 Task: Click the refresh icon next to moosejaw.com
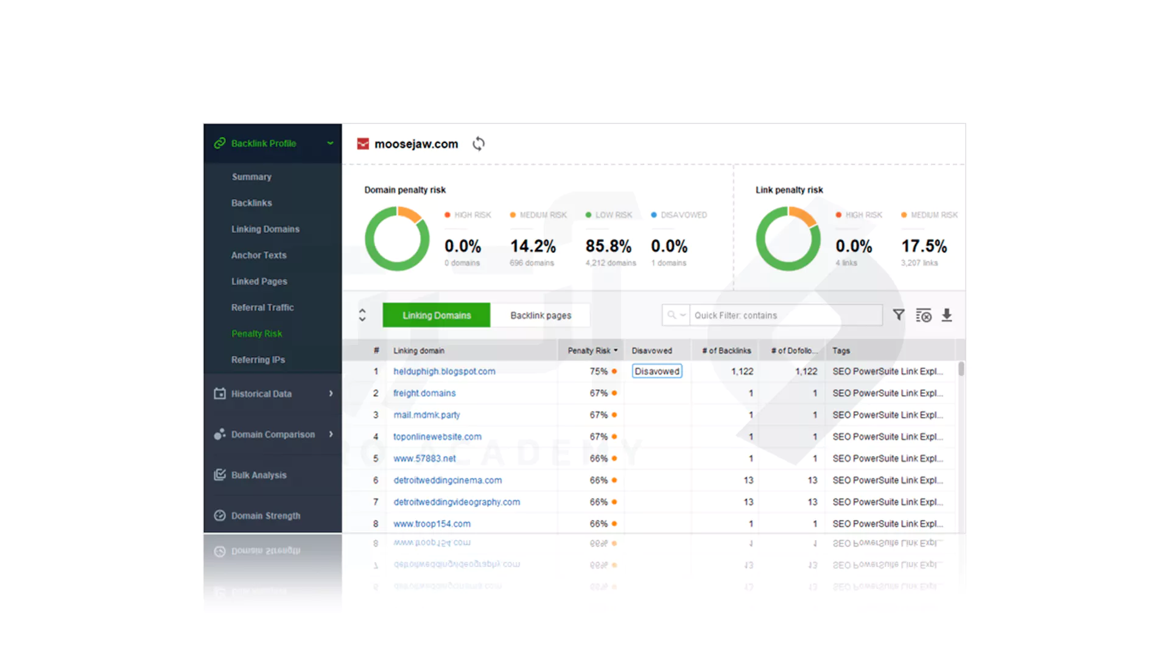coord(479,144)
